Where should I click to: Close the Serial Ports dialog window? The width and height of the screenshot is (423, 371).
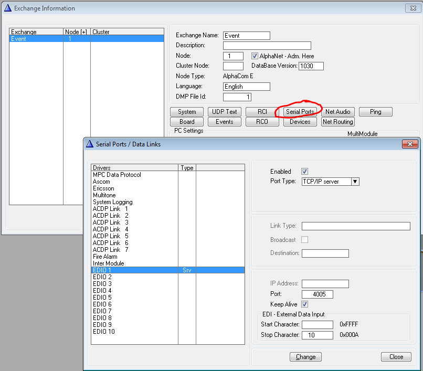pyautogui.click(x=409, y=144)
